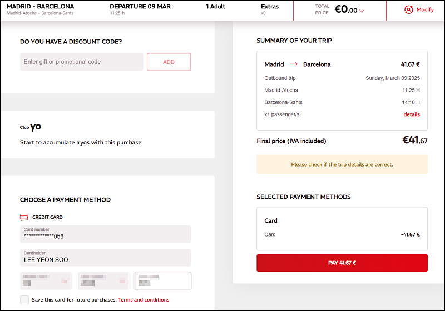
Task: Open the trip details link
Action: (x=412, y=114)
